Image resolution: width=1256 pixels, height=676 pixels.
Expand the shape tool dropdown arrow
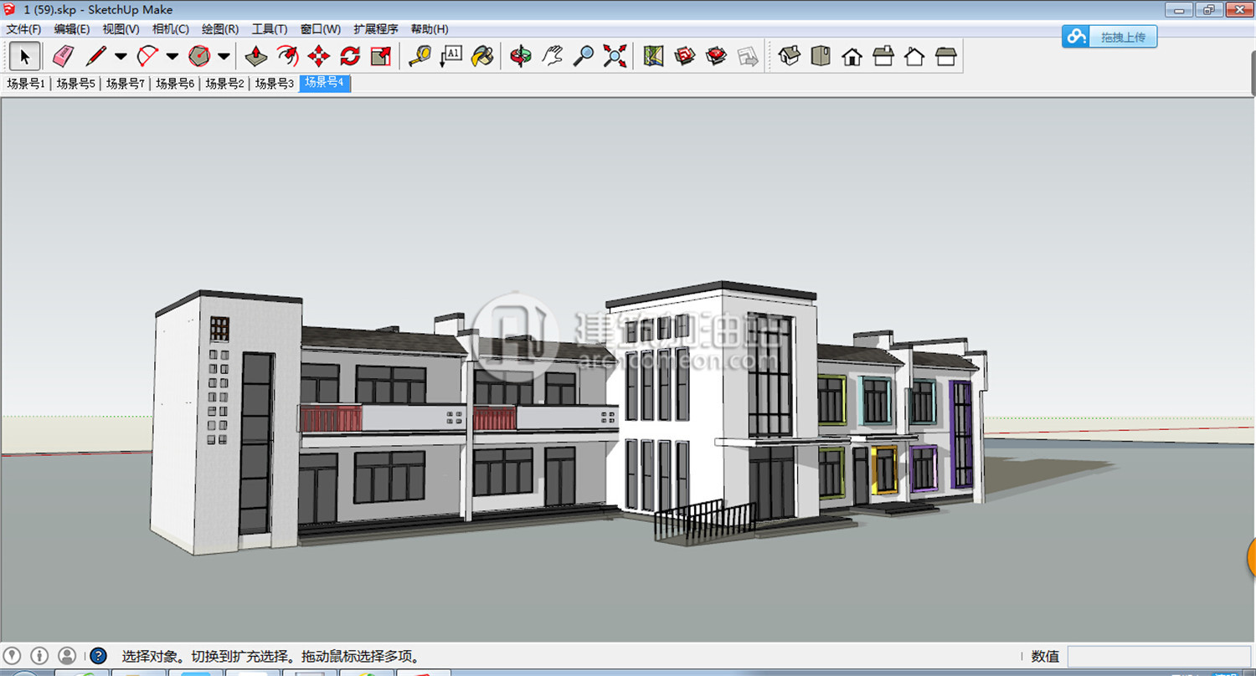[x=224, y=57]
